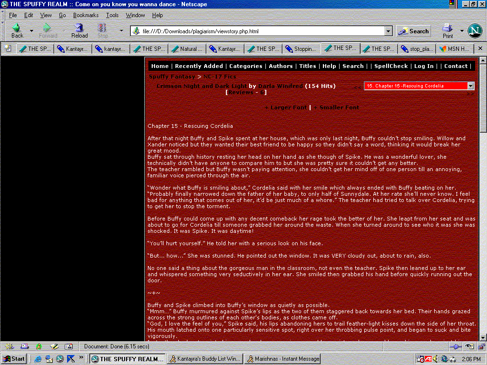This screenshot has height=365, width=487.
Task: Click the security padlock icon
Action: pos(481,346)
